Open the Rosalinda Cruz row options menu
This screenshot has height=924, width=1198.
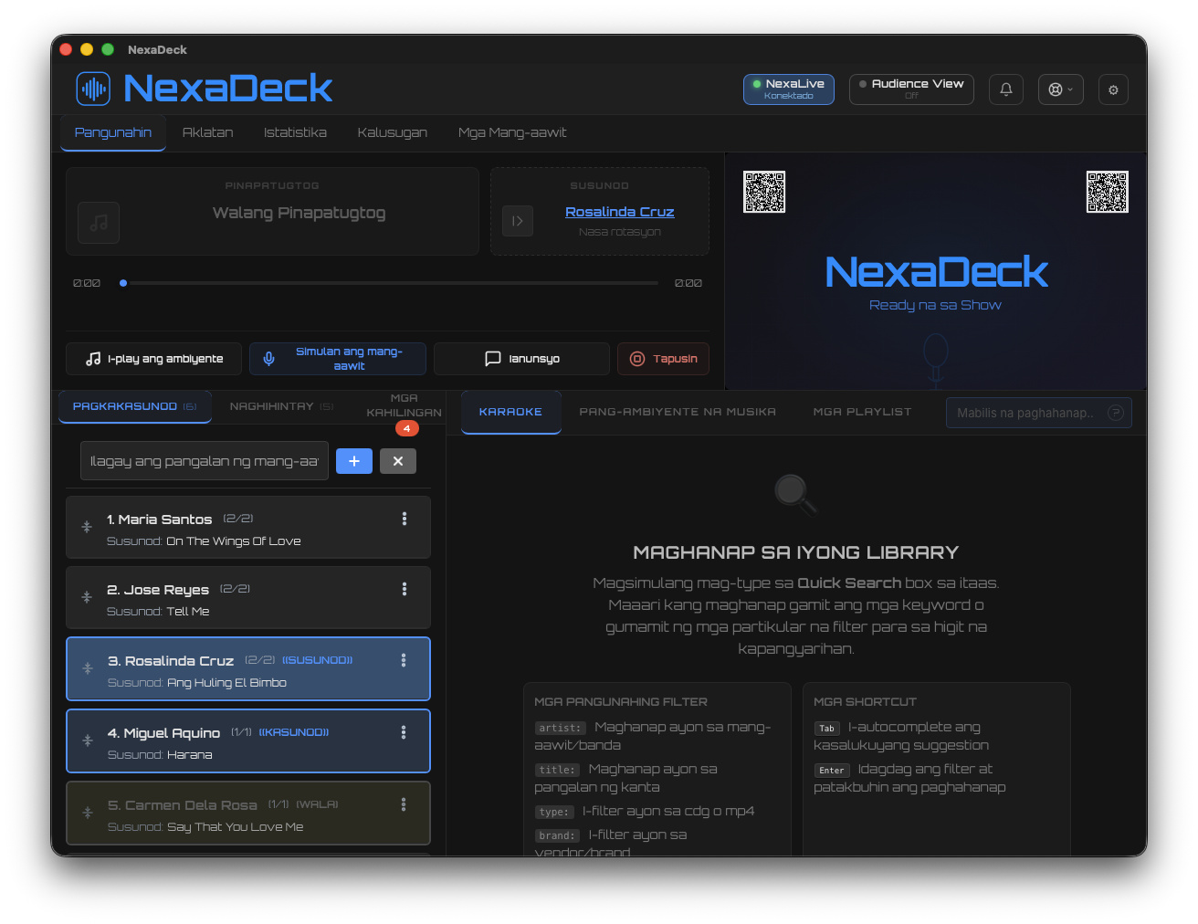tap(404, 660)
